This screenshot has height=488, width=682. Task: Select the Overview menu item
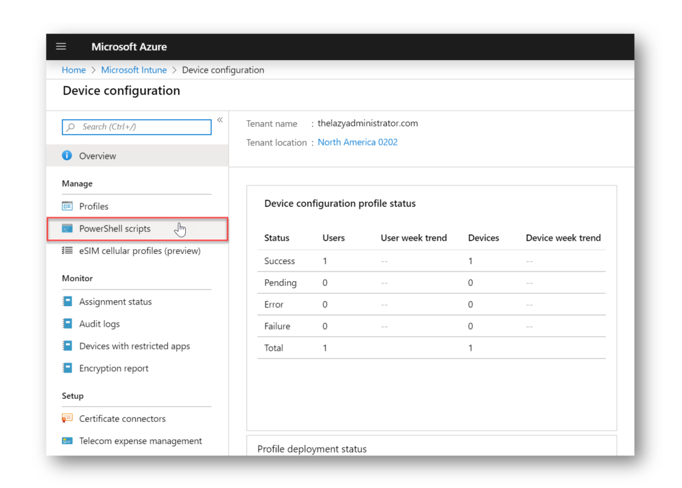coord(137,156)
